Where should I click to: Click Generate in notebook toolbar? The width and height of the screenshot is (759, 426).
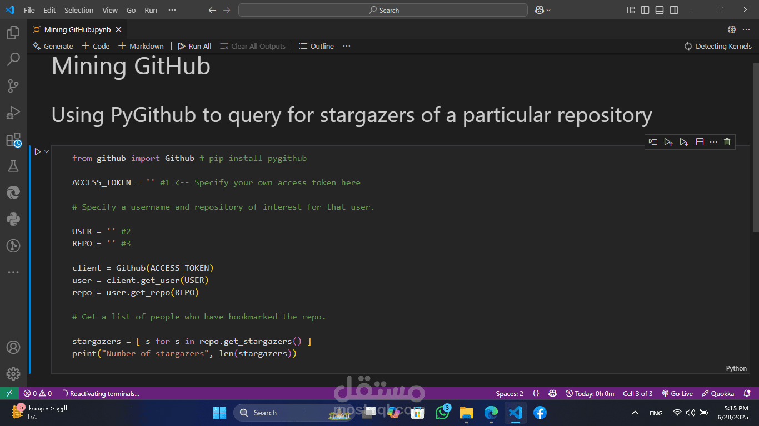click(53, 46)
